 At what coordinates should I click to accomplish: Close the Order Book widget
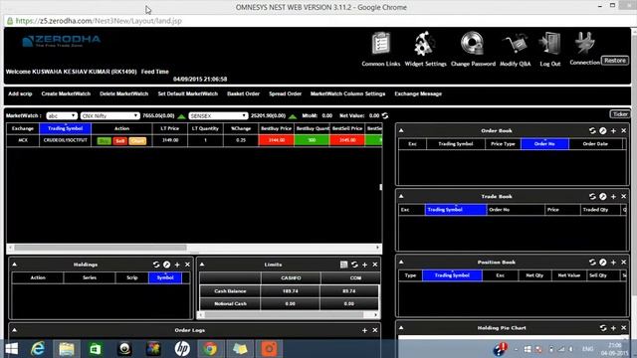624,130
